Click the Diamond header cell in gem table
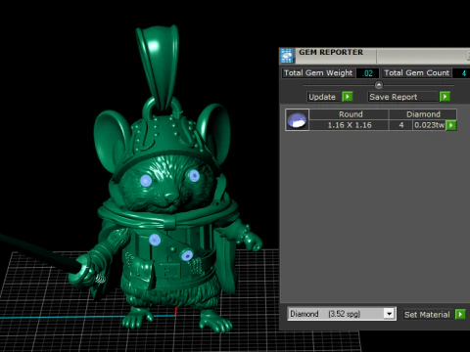 [x=423, y=114]
